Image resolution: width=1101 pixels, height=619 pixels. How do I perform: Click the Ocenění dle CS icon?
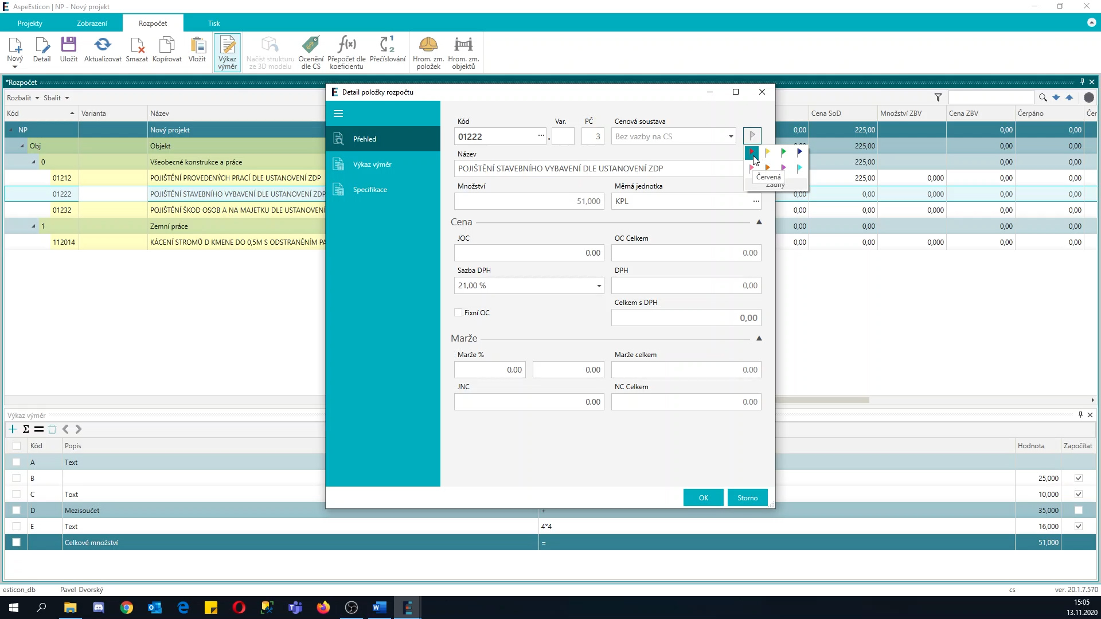click(x=310, y=45)
